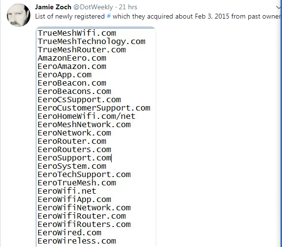Viewport: 282px width, 247px height.
Task: Click the AmazonEero.com entry
Action: (x=72, y=58)
